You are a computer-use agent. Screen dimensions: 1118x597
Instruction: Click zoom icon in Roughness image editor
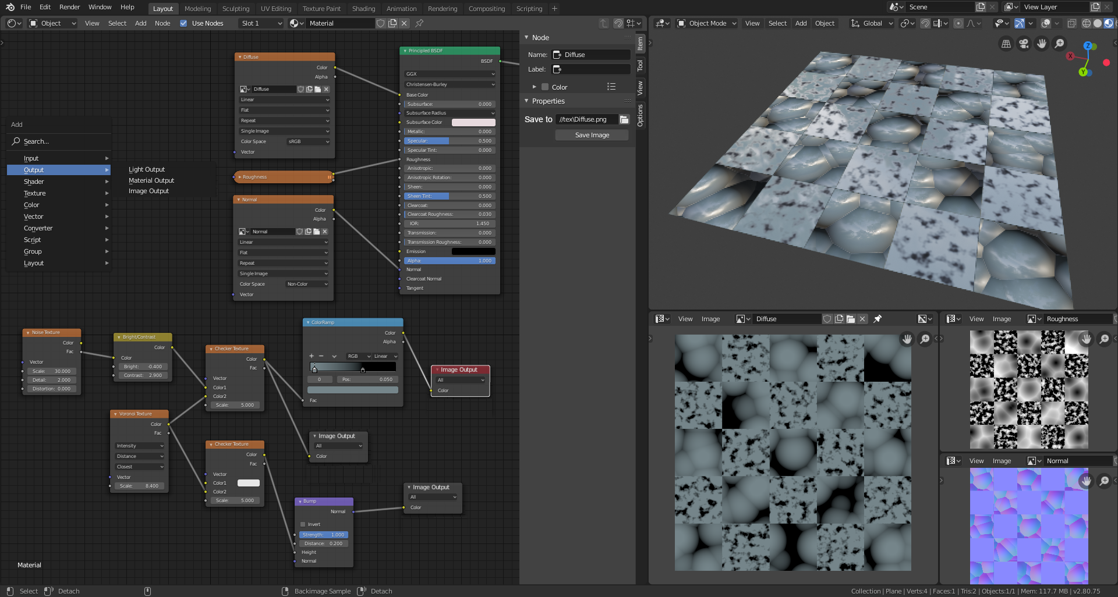point(1104,339)
